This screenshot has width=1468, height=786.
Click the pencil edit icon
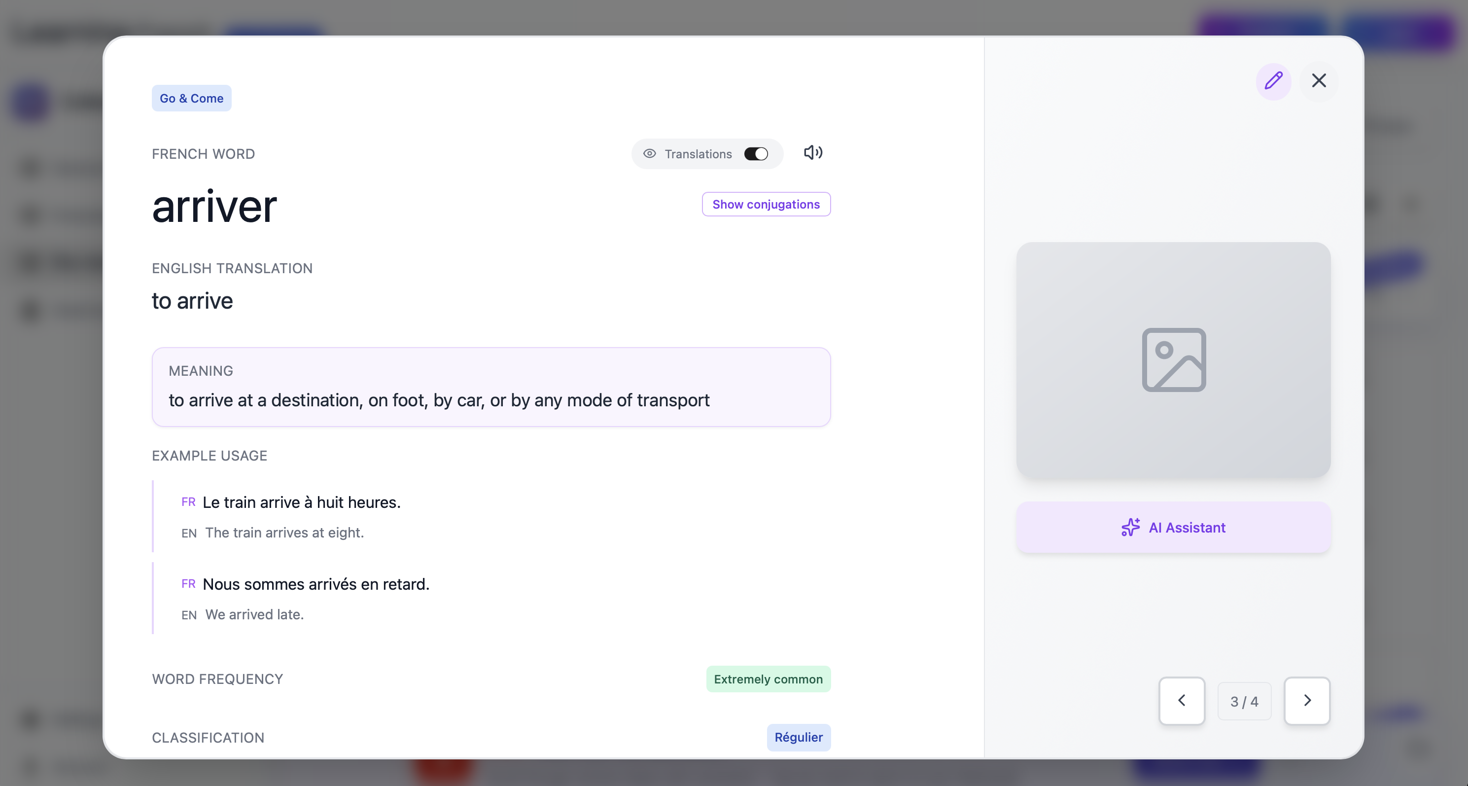click(1273, 81)
